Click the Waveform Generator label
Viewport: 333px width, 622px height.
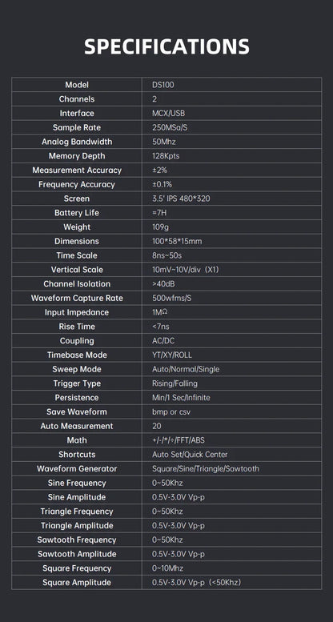pyautogui.click(x=77, y=469)
